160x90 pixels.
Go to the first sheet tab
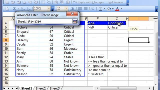pyautogui.click(x=4, y=88)
